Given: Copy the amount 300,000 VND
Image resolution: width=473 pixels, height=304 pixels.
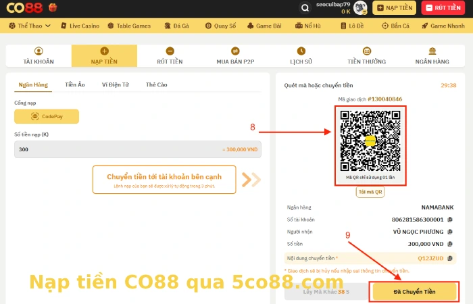Looking at the screenshot, I should (450, 244).
